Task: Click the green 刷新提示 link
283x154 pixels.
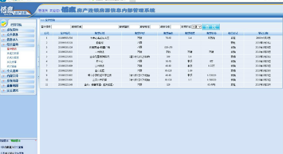Action: (x=15, y=141)
